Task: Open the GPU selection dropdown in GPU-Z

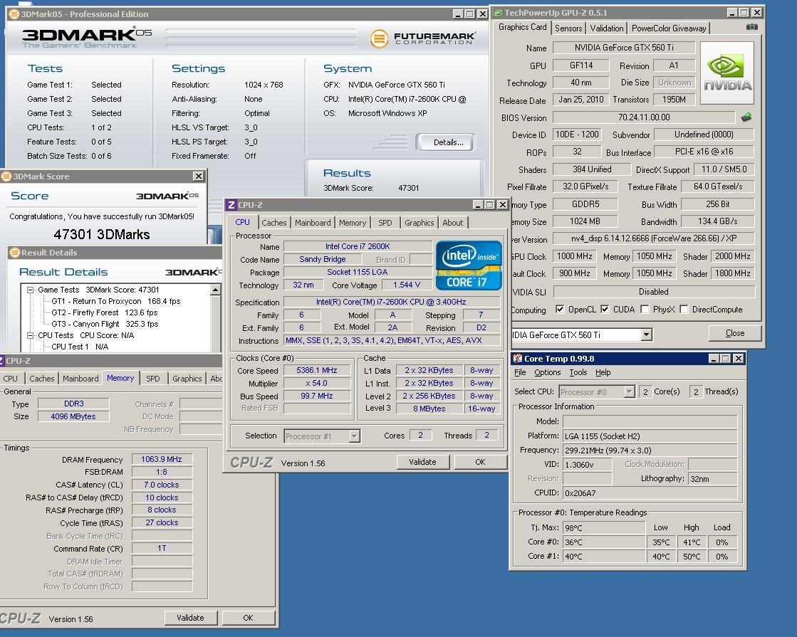Action: pos(646,335)
